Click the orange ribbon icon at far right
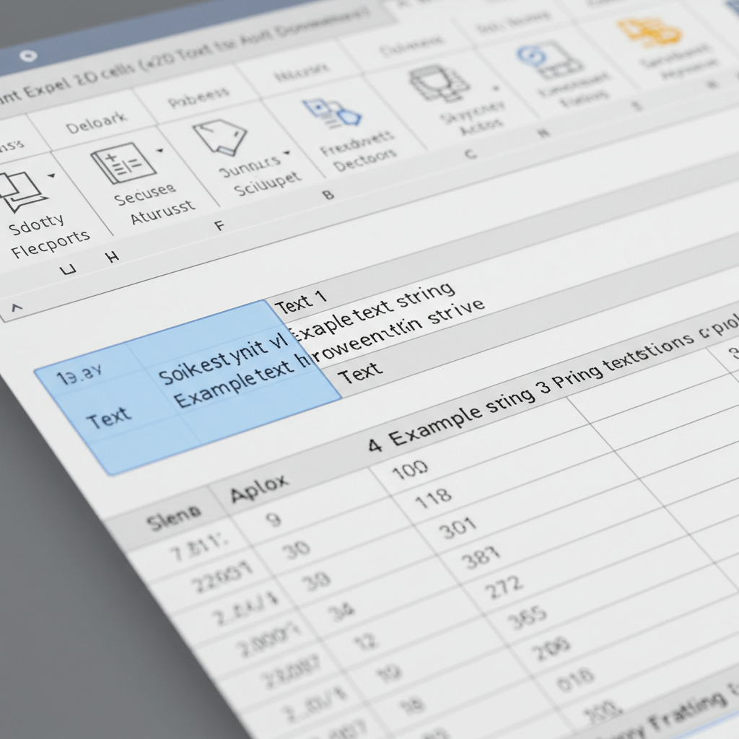The height and width of the screenshot is (739, 739). coord(650,32)
